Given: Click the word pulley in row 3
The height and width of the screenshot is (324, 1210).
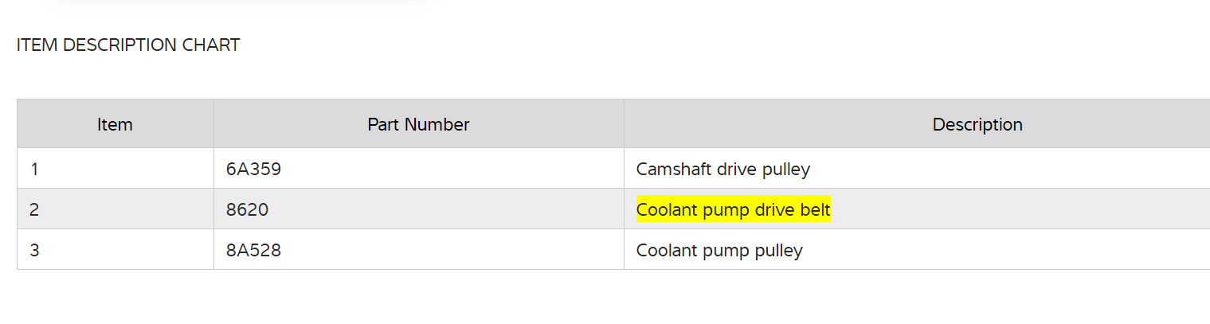Looking at the screenshot, I should pyautogui.click(x=777, y=250).
